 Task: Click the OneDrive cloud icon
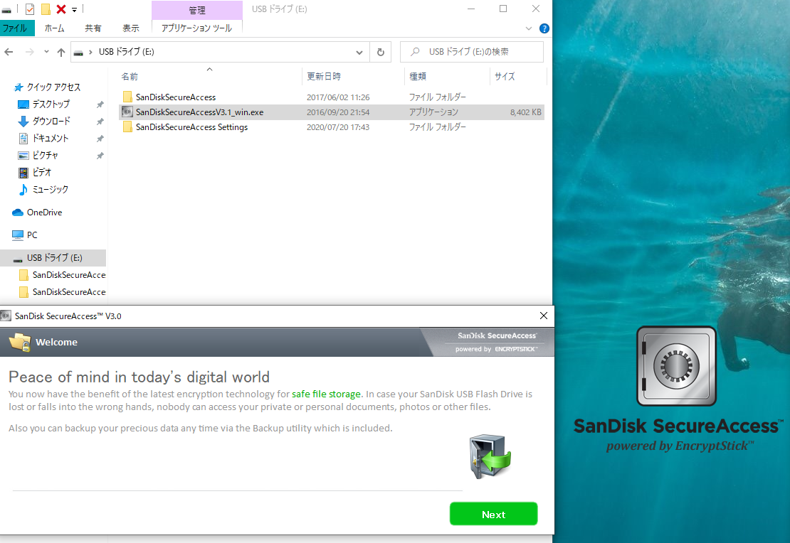coord(18,213)
